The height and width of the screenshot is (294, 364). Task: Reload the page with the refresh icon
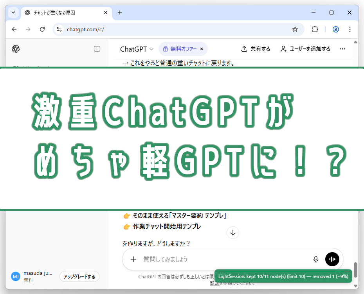click(42, 29)
